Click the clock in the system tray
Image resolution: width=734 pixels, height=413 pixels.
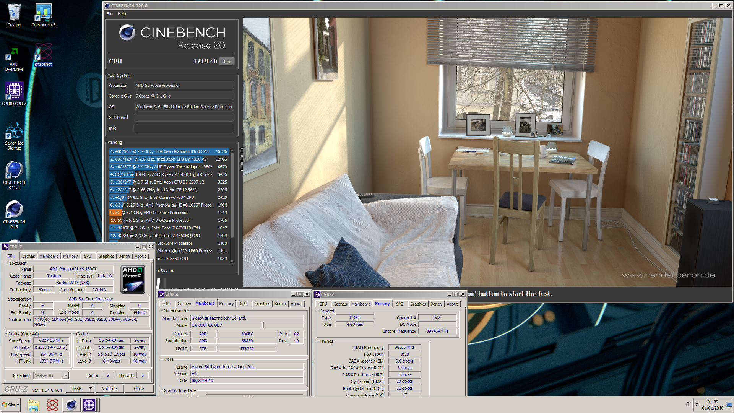pos(713,405)
